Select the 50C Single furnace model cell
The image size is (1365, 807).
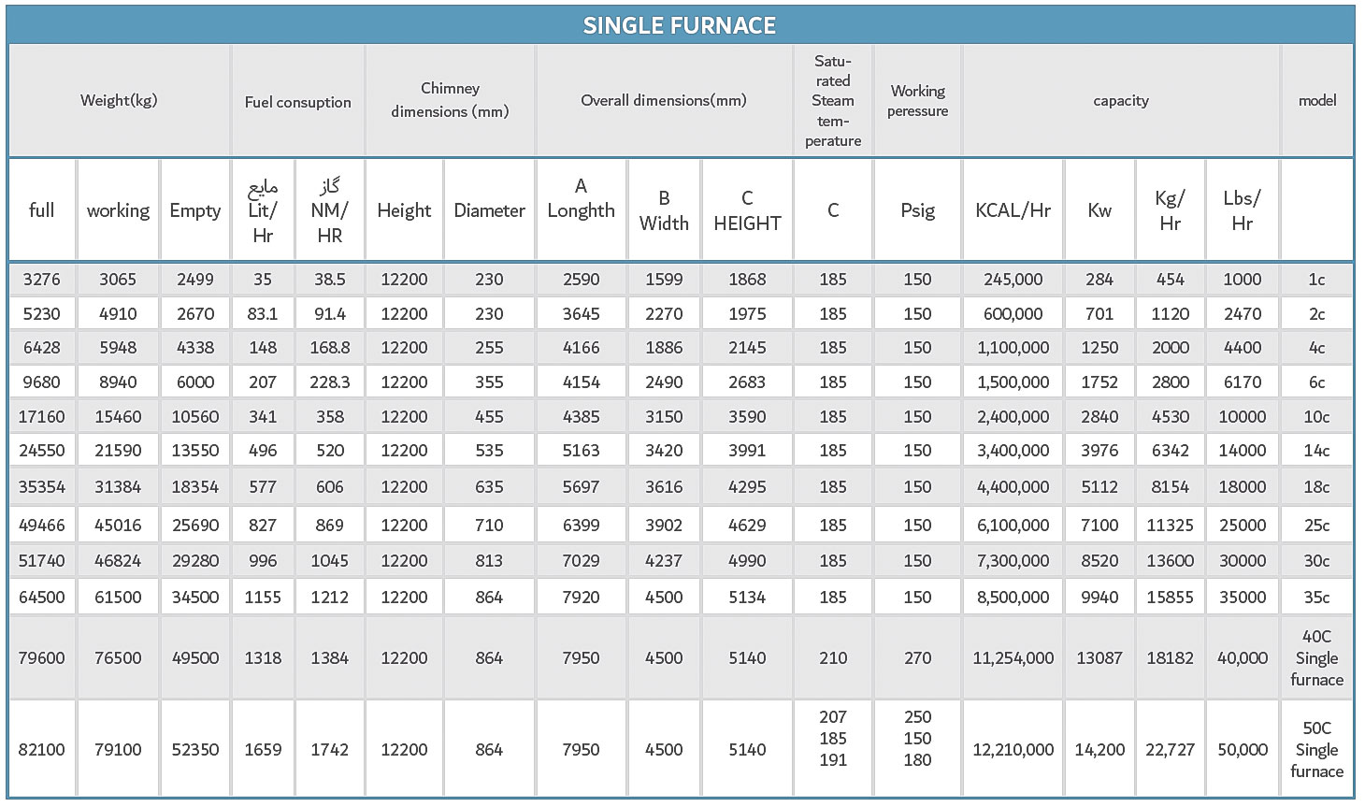click(1316, 749)
